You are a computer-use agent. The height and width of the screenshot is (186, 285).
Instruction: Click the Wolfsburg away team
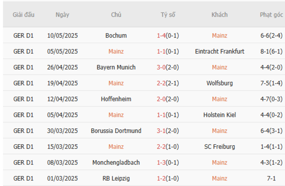pos(219,83)
